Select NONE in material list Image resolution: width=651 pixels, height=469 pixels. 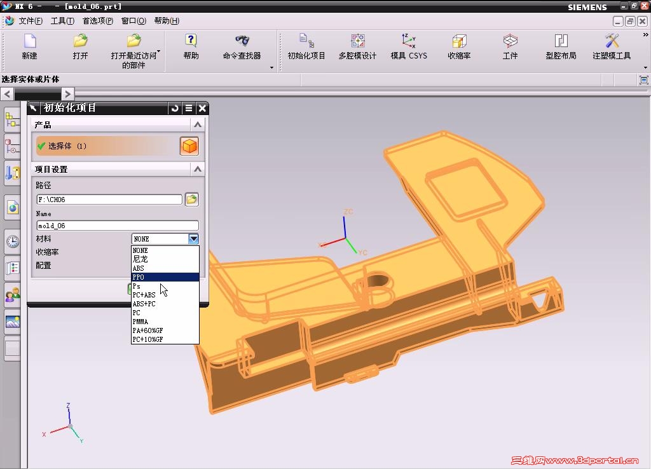[x=165, y=250]
